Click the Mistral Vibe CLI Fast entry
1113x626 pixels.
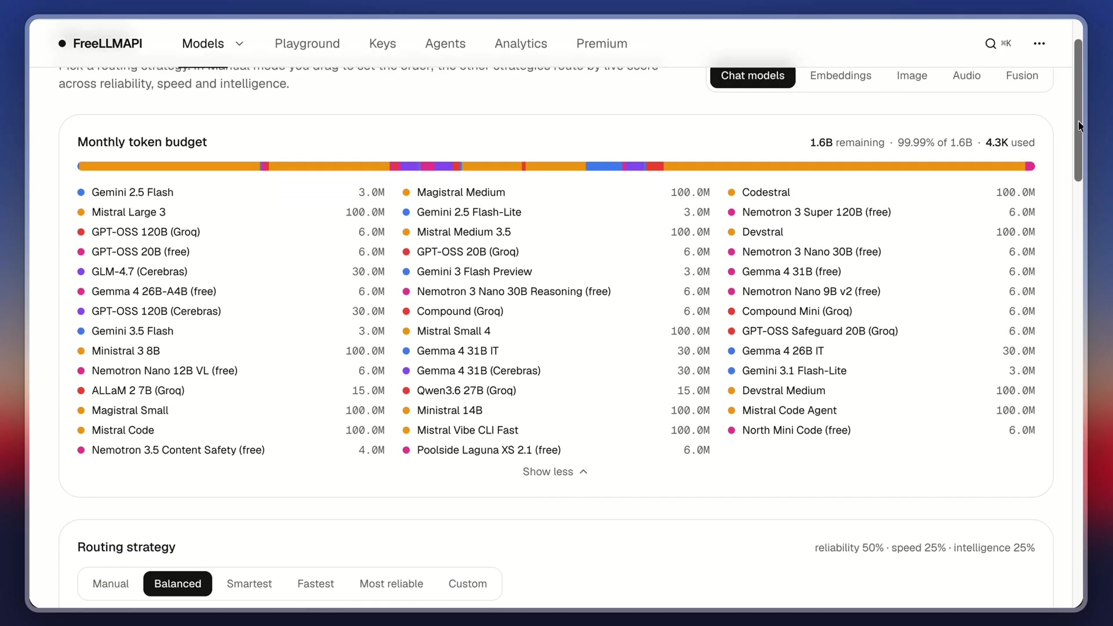pyautogui.click(x=556, y=430)
